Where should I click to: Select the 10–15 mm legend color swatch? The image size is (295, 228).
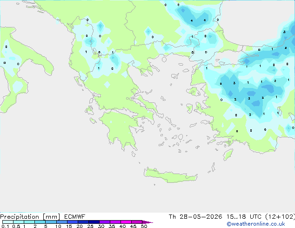click(x=62, y=222)
